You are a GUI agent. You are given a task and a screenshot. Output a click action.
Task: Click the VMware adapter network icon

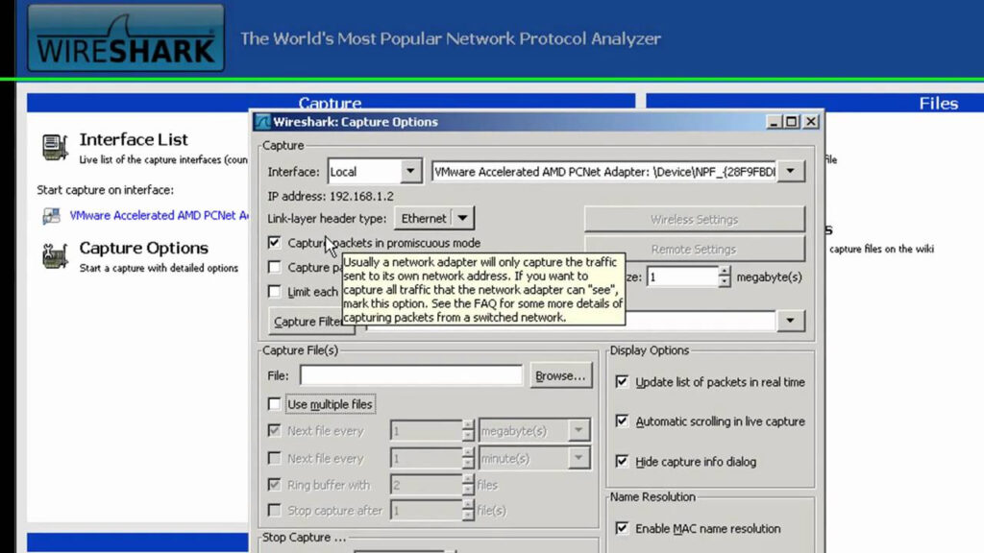point(52,216)
